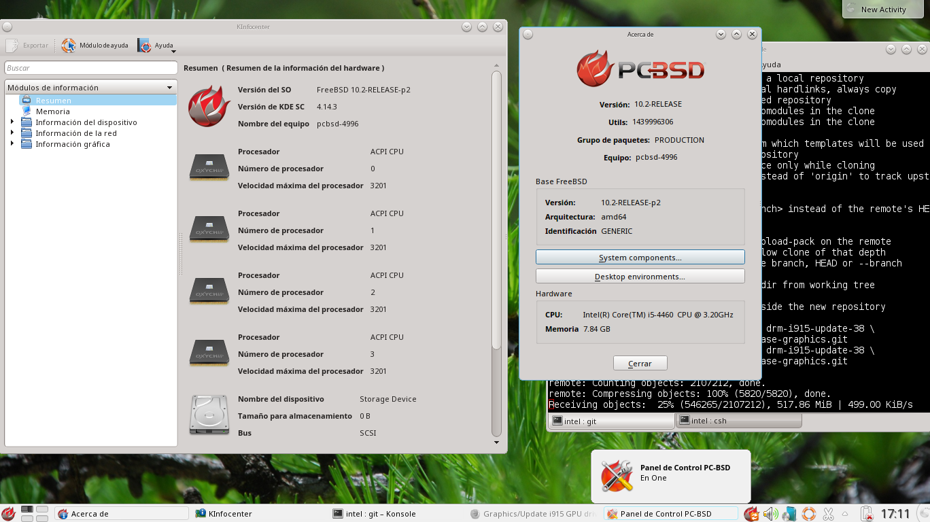The image size is (930, 522).
Task: Click into the Buscar search field
Action: [90, 68]
